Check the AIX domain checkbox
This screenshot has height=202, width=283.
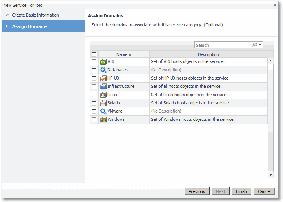pos(94,62)
